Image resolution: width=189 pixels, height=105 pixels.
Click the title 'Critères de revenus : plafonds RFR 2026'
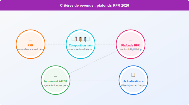point(94,6)
